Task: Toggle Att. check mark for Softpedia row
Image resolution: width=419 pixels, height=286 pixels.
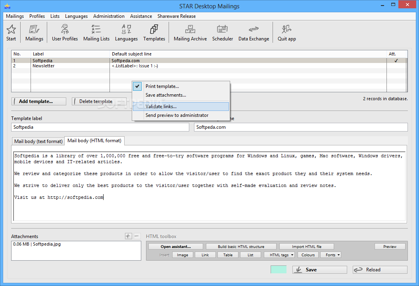Action: pos(396,61)
